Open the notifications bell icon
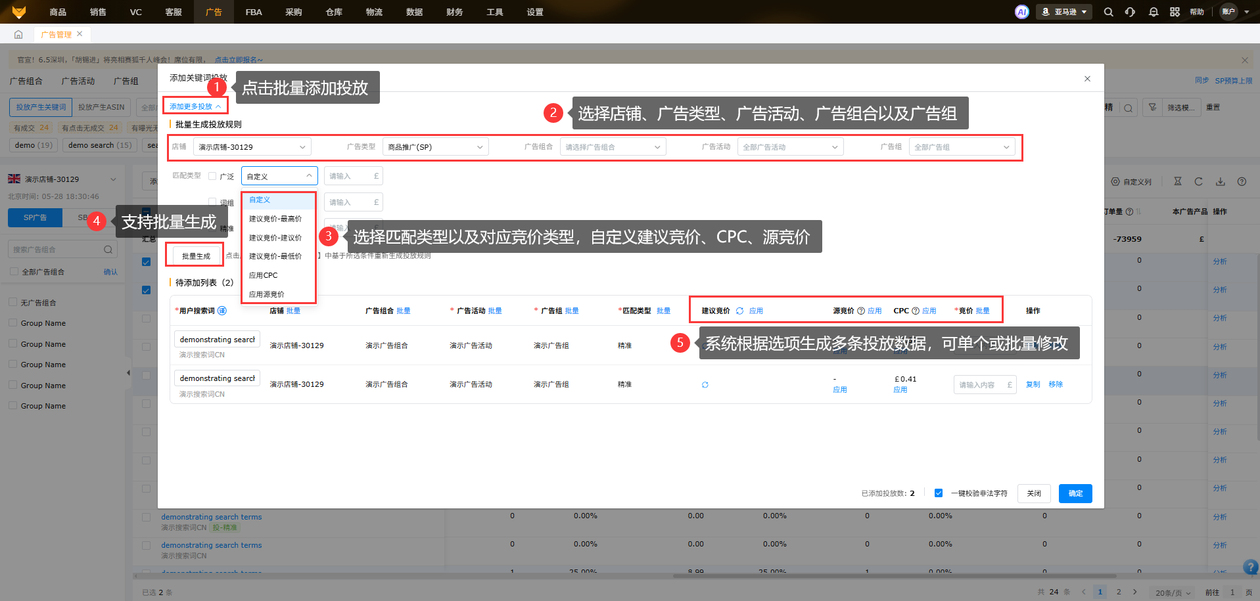Viewport: 1260px width, 601px height. (x=1153, y=12)
